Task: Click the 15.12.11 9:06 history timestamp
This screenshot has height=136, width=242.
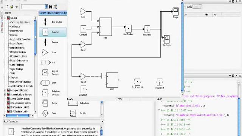Action: [175, 120]
